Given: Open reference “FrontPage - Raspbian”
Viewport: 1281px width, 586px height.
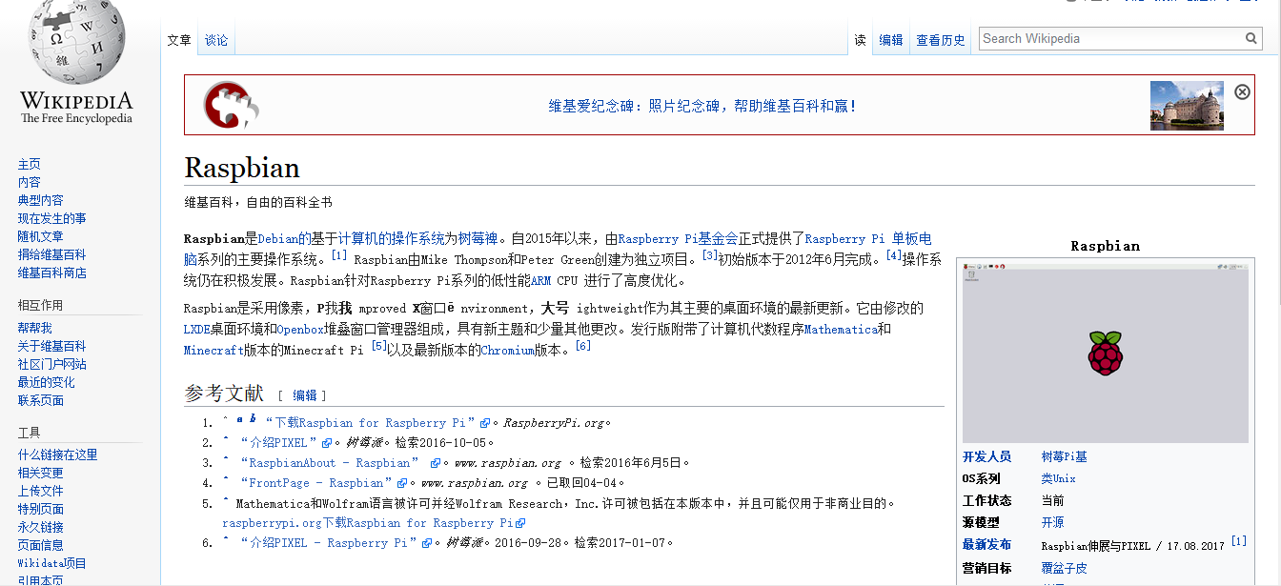Looking at the screenshot, I should [317, 483].
